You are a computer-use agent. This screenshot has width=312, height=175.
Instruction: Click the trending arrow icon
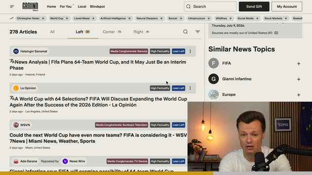click(11, 18)
